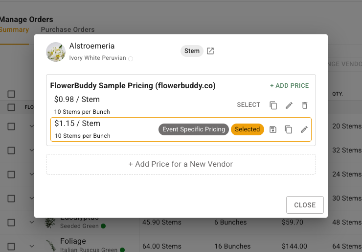Expand the Eucalyptus row chevron
Image resolution: width=362 pixels, height=252 pixels.
32,222
